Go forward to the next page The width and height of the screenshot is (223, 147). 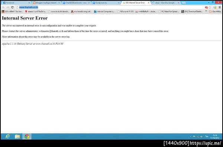(8, 7)
